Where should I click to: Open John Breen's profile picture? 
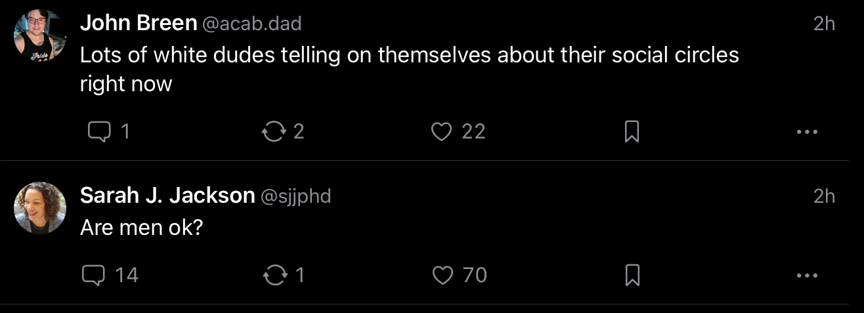40,35
